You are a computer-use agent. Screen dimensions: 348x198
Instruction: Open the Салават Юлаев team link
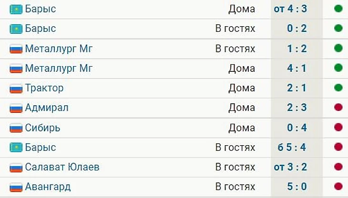coord(62,167)
